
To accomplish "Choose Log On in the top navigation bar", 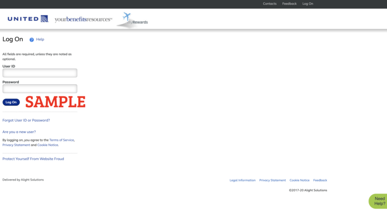I will (308, 4).
